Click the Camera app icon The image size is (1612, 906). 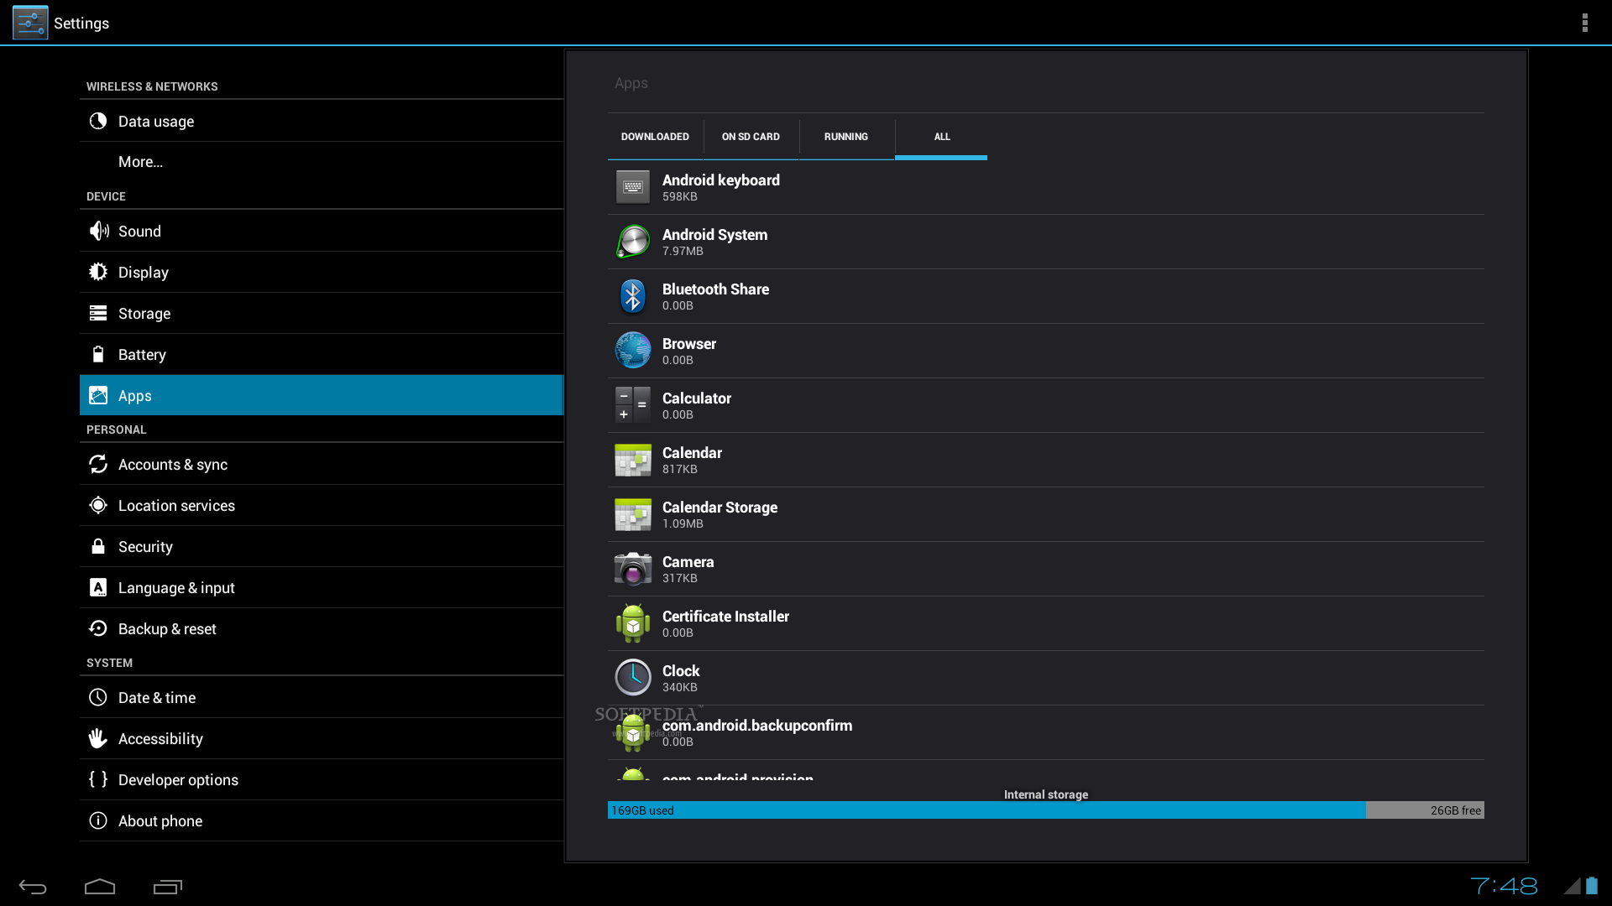coord(633,569)
